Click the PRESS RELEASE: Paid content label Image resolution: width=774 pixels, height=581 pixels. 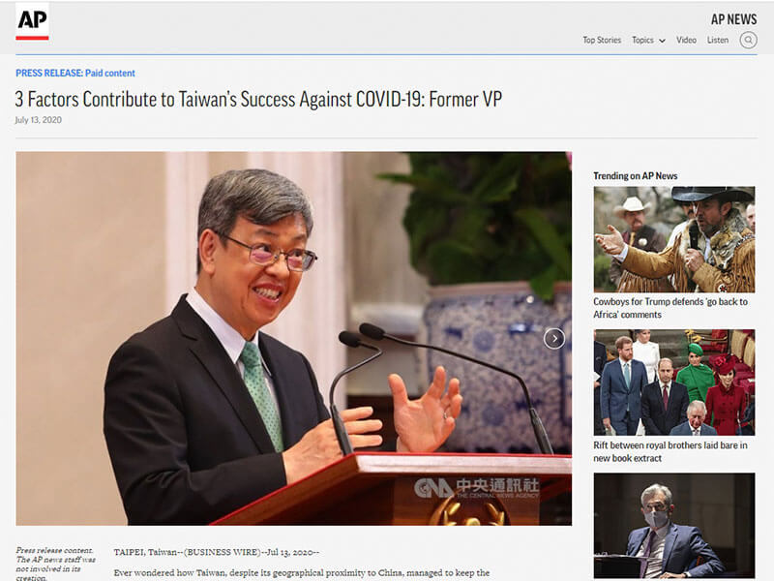pyautogui.click(x=75, y=74)
